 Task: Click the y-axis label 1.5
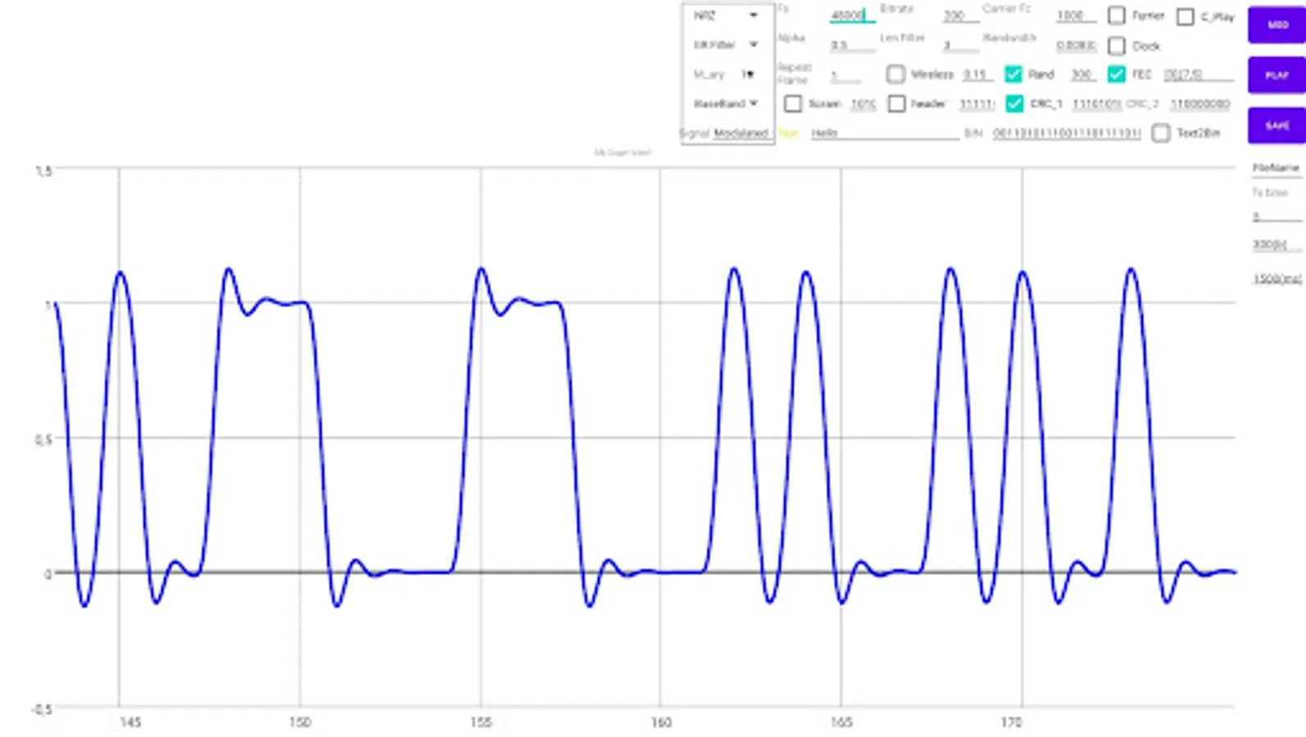click(43, 171)
